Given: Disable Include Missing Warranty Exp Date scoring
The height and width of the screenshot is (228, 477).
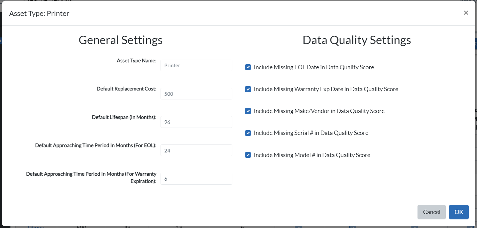Looking at the screenshot, I should point(248,89).
